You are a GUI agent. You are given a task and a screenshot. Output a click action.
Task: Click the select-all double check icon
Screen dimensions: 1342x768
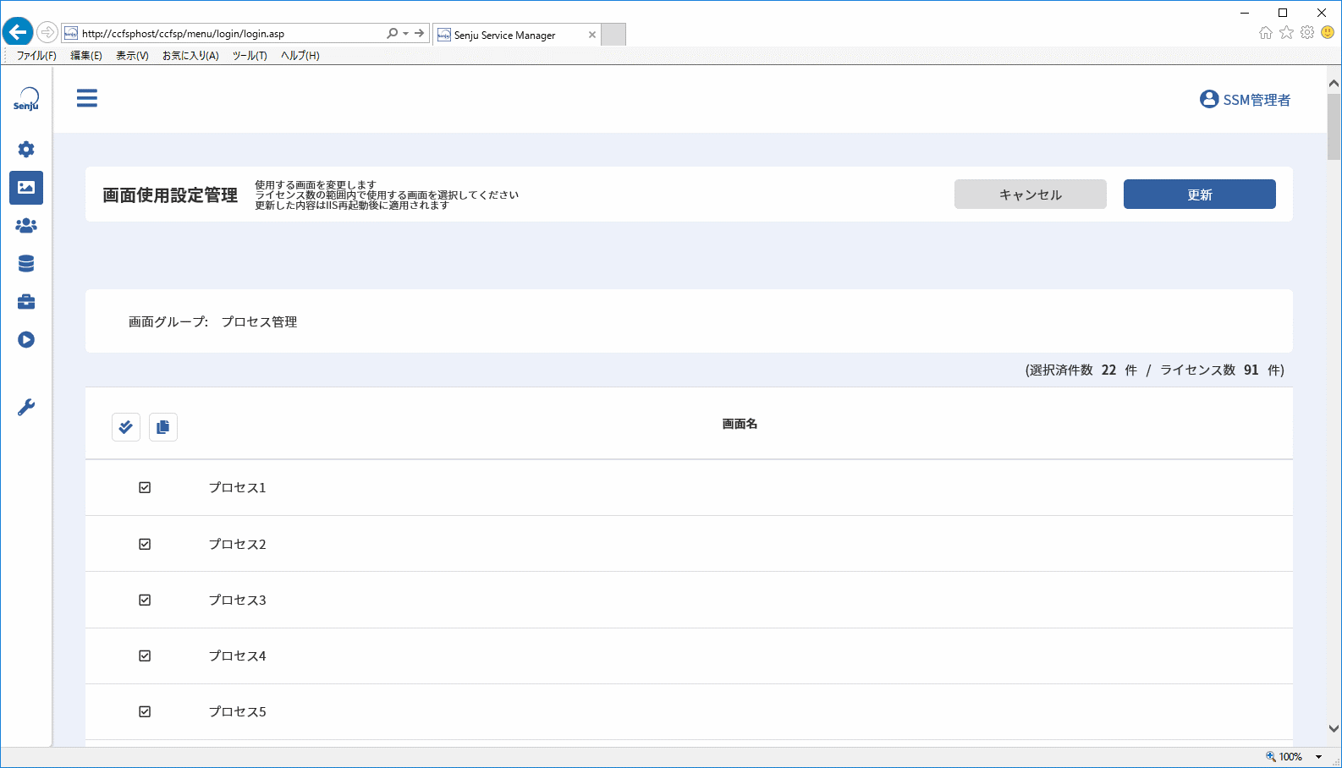tap(126, 427)
